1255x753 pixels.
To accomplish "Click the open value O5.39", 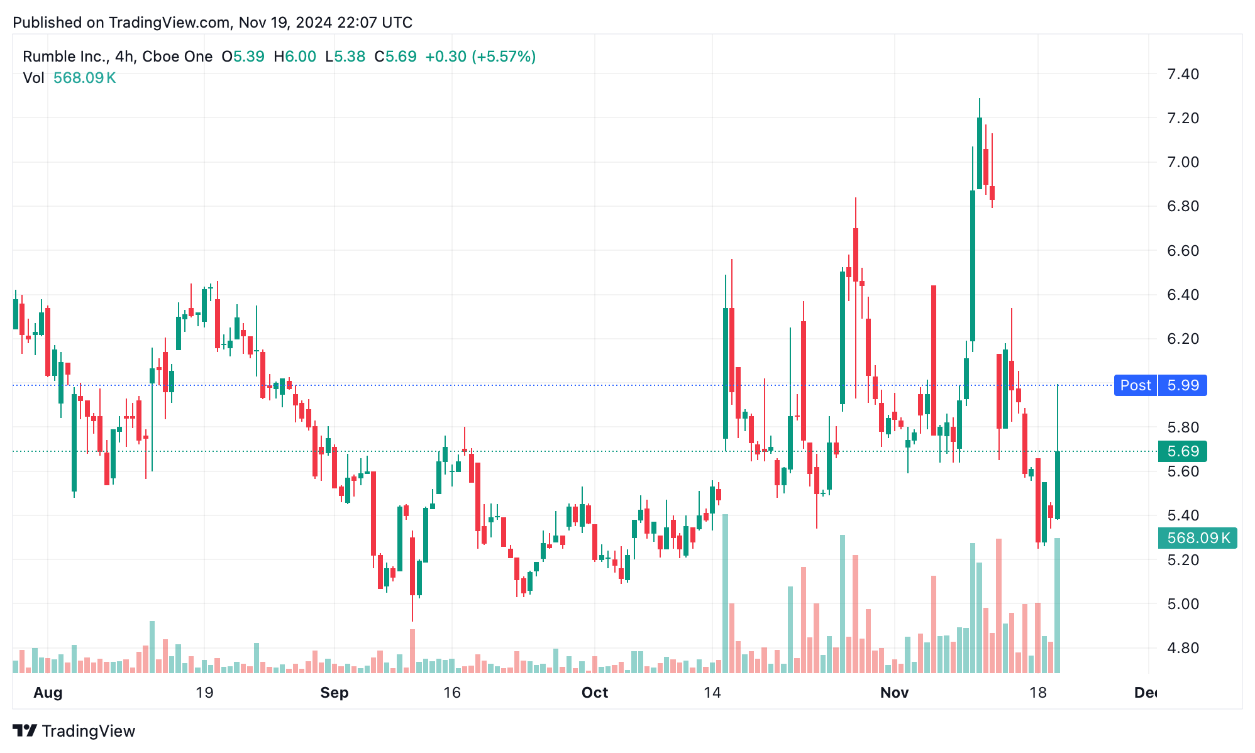I will 243,57.
